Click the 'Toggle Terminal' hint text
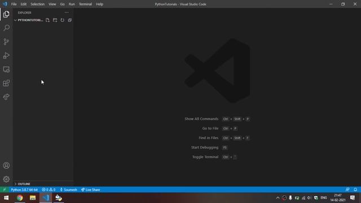The image size is (361, 203). click(205, 157)
